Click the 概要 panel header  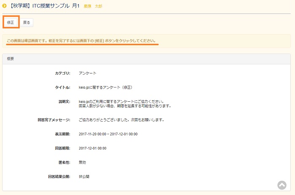11,59
